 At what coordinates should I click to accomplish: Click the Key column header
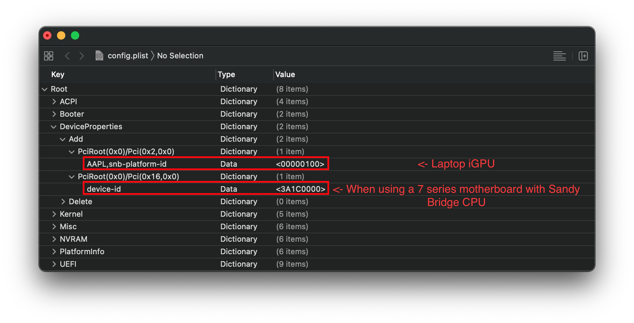pyautogui.click(x=58, y=75)
